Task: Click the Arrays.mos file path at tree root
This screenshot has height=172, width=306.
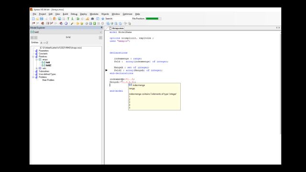Action: [x=61, y=48]
